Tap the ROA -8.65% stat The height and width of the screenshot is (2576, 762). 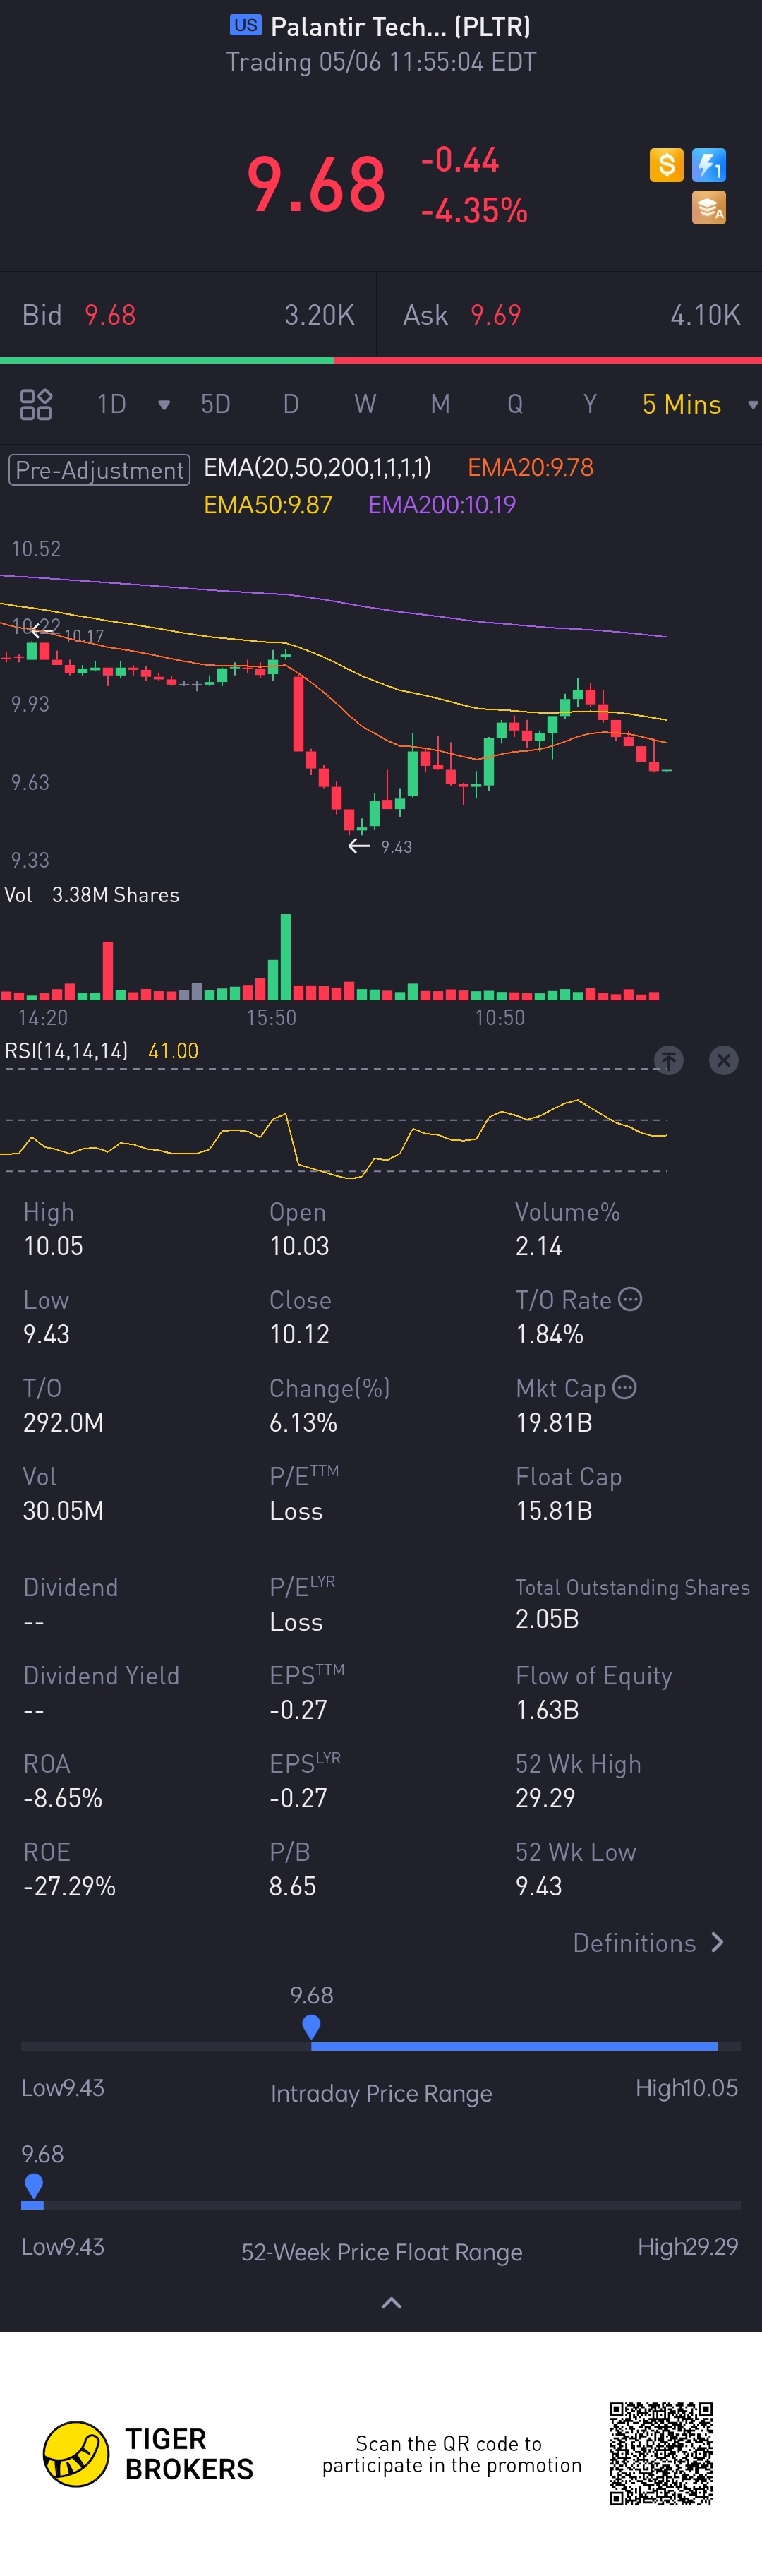pos(62,1780)
